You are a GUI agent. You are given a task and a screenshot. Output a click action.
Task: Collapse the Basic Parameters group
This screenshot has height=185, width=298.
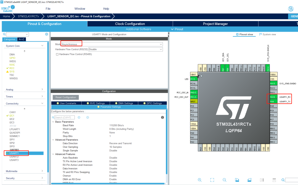coord(53,122)
